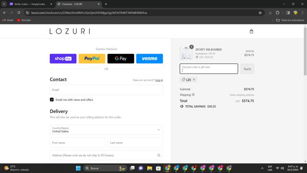Click the Log in link
This screenshot has height=173, width=307.
point(159,80)
